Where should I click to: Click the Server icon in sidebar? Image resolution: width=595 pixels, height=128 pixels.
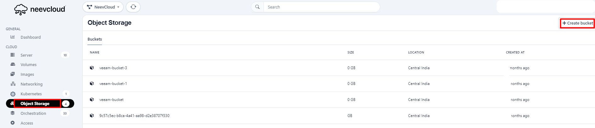tap(13, 55)
